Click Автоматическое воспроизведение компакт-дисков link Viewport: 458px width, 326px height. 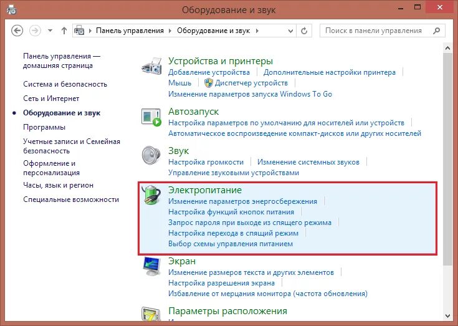click(x=295, y=133)
